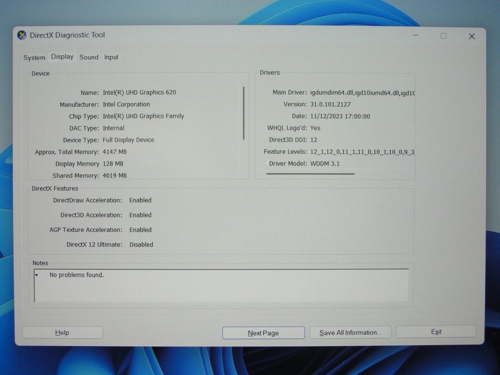Click the 'Intel Corporation' manufacturer value
The width and height of the screenshot is (500, 375).
pyautogui.click(x=126, y=104)
